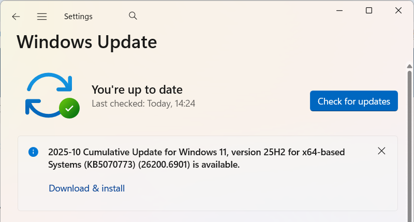
Task: Maximize the Settings window
Action: click(x=369, y=10)
